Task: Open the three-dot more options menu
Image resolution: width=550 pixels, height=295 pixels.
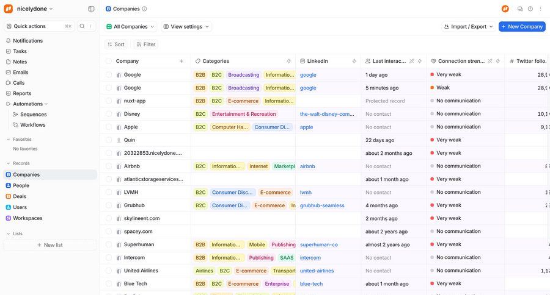Action: [x=540, y=9]
